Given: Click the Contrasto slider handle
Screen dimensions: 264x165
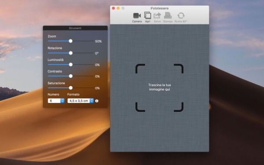Looking at the screenshot, I should [x=71, y=76].
